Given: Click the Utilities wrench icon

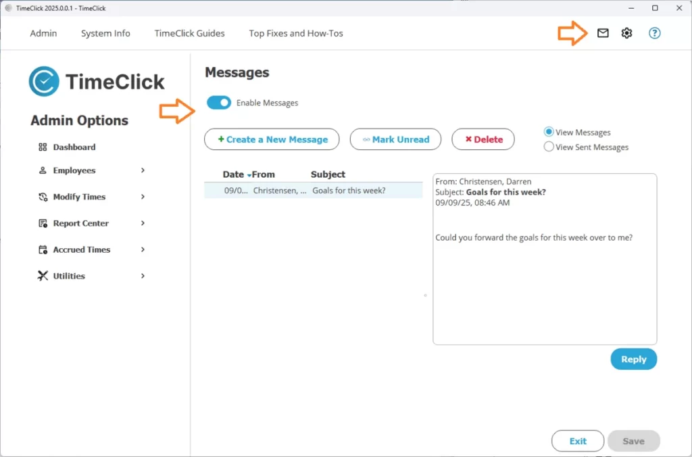Looking at the screenshot, I should pos(42,276).
